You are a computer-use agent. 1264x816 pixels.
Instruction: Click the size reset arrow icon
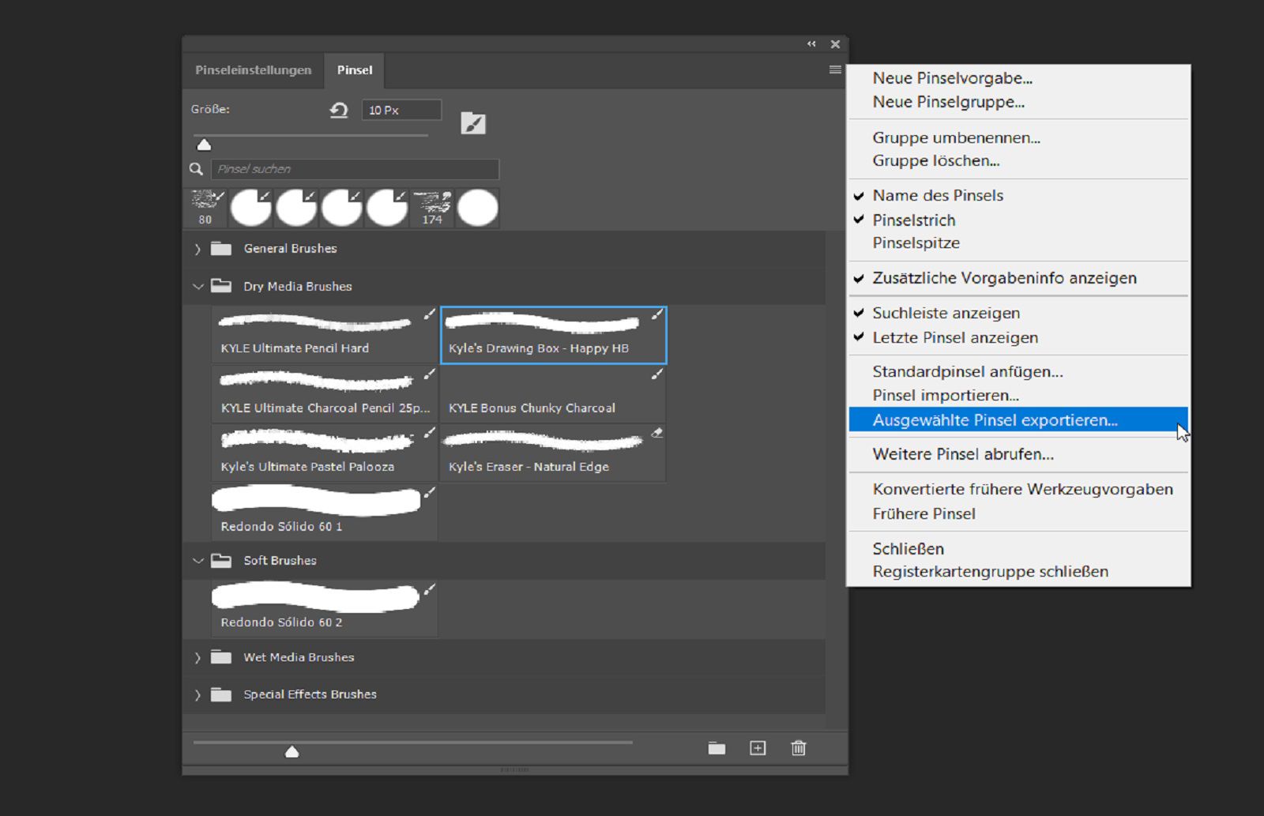point(338,110)
